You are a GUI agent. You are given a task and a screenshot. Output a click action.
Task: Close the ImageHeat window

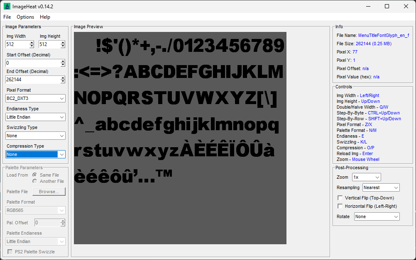[406, 6]
